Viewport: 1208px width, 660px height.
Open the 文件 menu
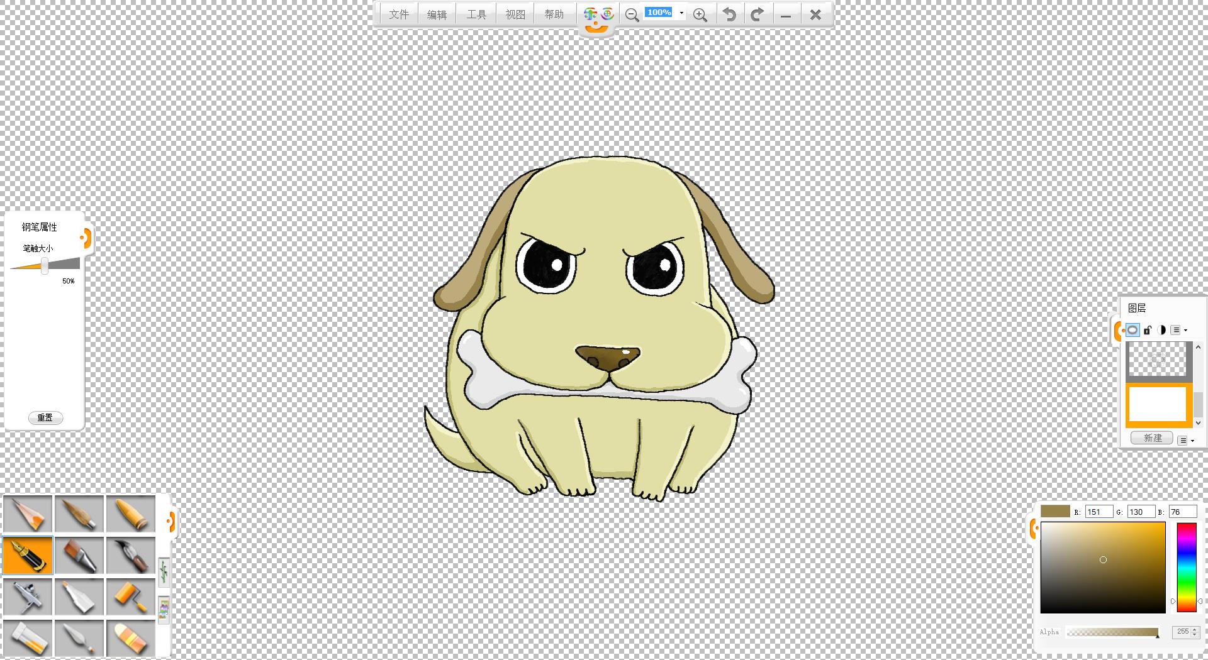399,14
